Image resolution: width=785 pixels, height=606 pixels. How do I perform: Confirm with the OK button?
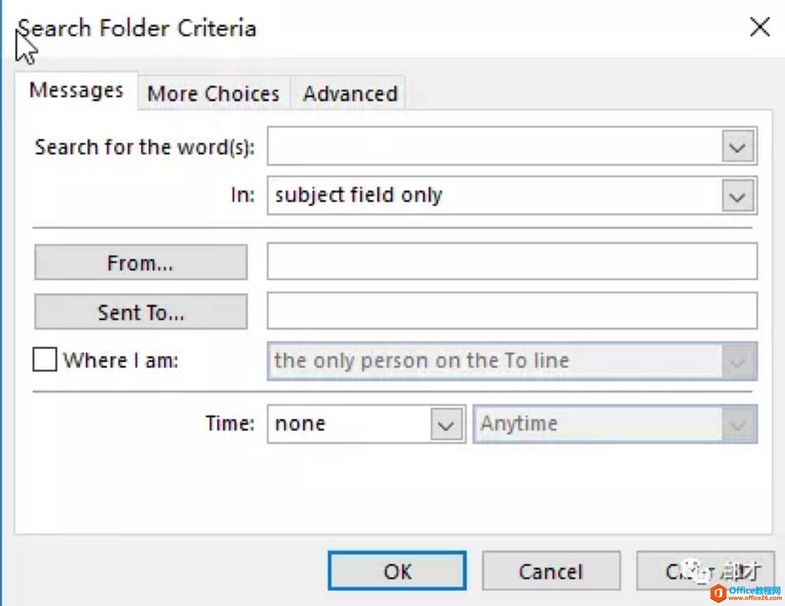(397, 571)
